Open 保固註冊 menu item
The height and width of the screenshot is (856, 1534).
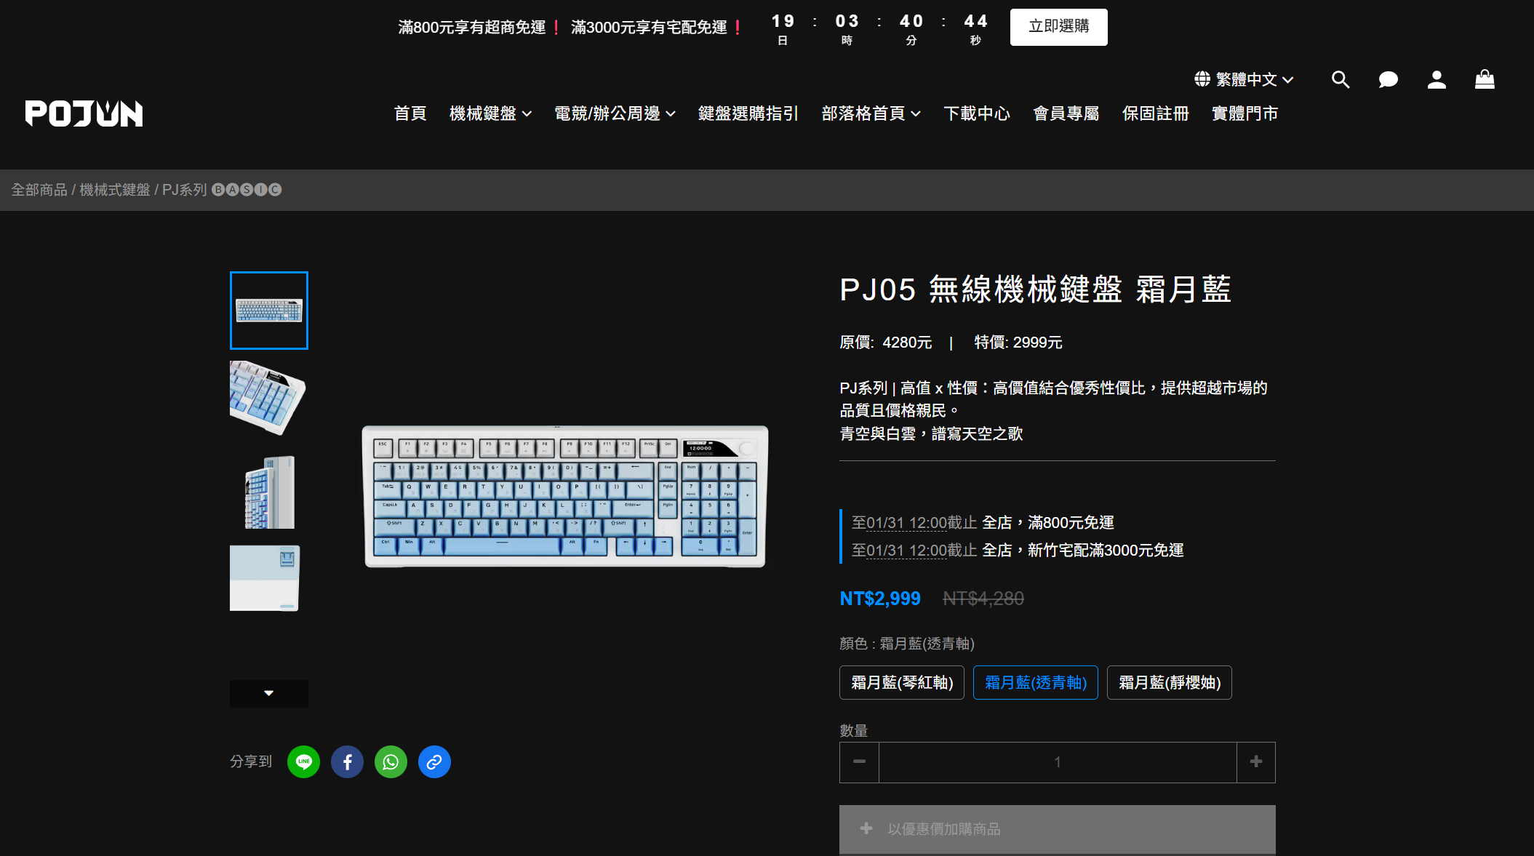coord(1156,114)
